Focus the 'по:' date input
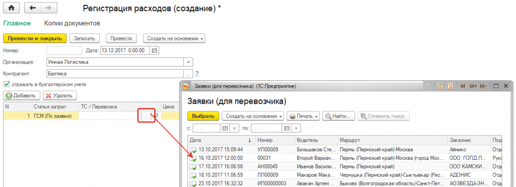The image size is (516, 187). (267, 128)
